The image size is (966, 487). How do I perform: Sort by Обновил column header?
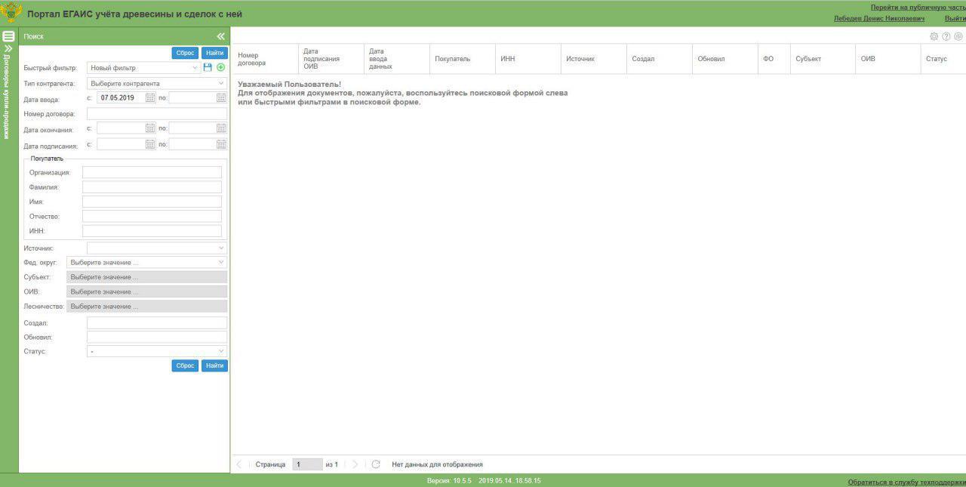pos(724,59)
